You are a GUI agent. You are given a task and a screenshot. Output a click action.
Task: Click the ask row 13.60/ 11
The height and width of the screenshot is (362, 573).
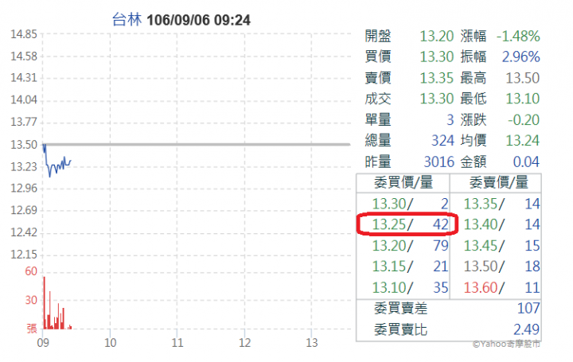(501, 287)
